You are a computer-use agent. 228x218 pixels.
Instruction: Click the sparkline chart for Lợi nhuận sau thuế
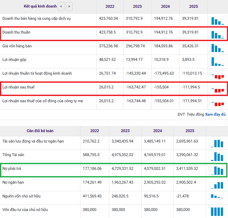[x=218, y=90]
